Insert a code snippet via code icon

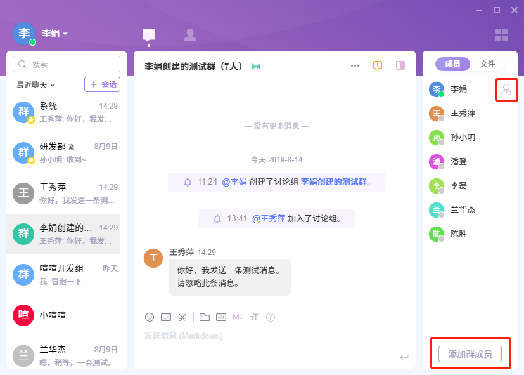coord(221,317)
